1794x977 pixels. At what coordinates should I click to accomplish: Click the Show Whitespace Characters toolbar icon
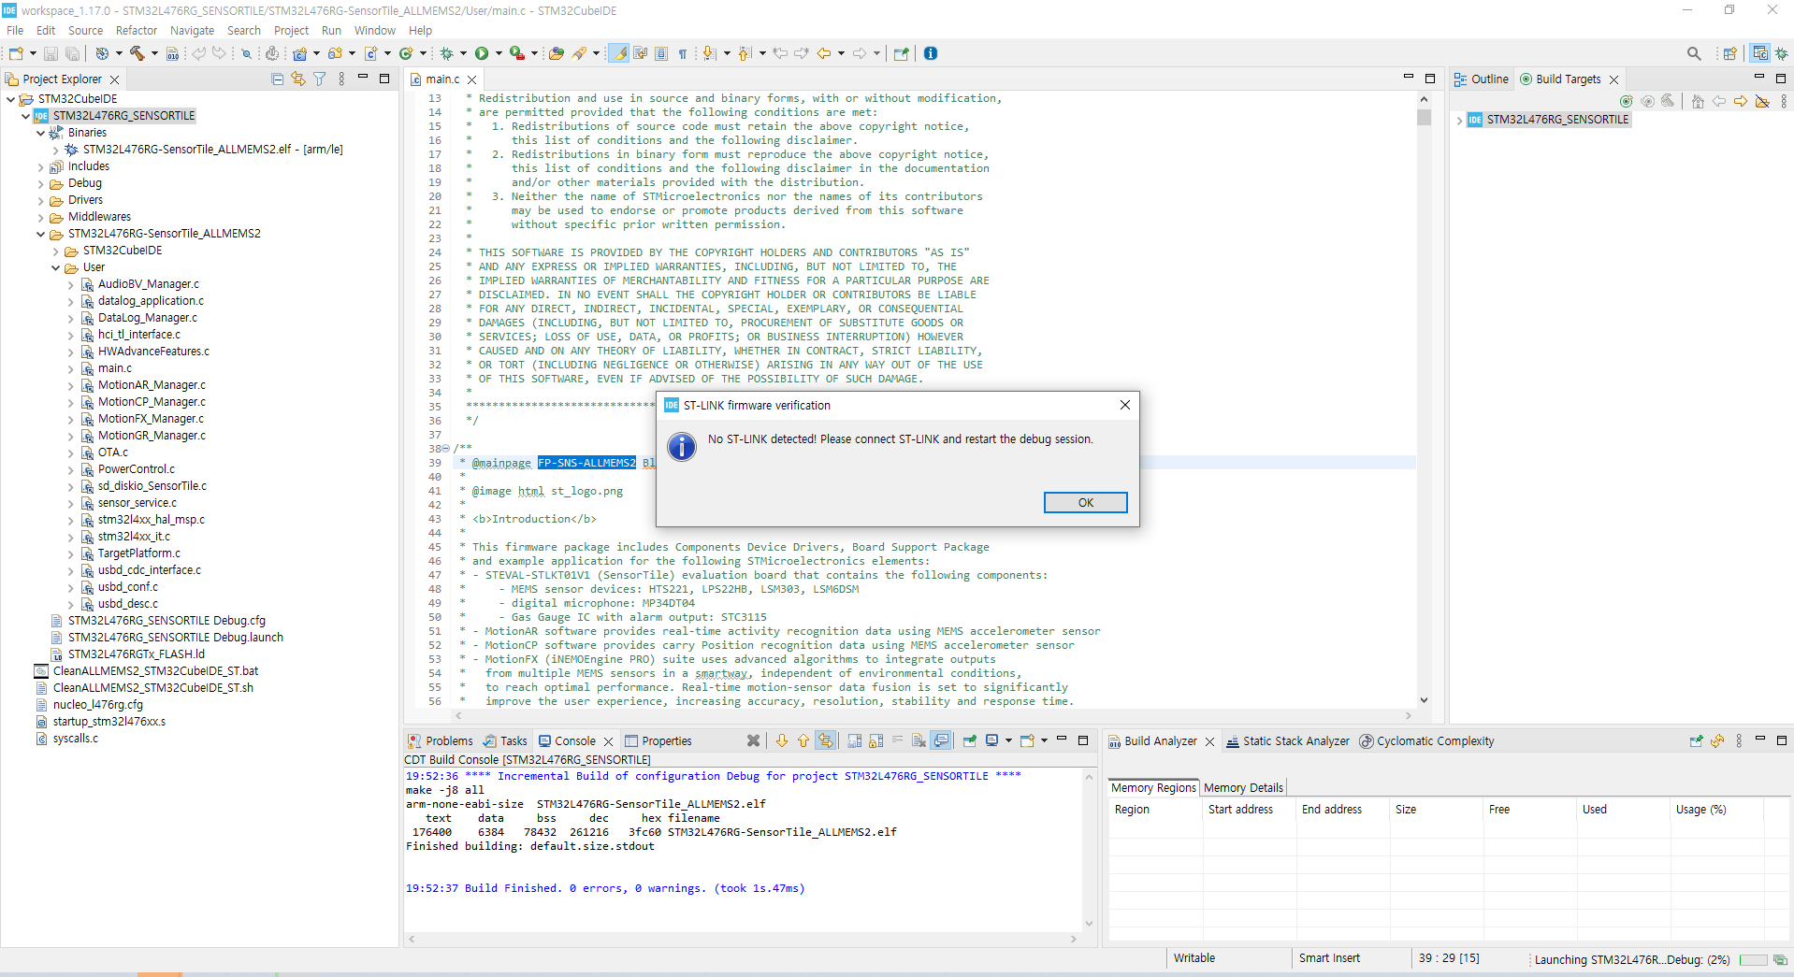683,53
